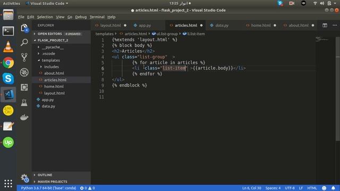Expand the __pycache__ folder
This screenshot has width=340, height=191.
pos(61,47)
